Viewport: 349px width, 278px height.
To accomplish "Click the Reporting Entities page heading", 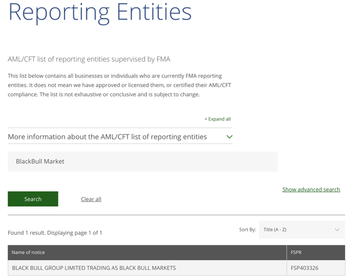I will pyautogui.click(x=100, y=12).
